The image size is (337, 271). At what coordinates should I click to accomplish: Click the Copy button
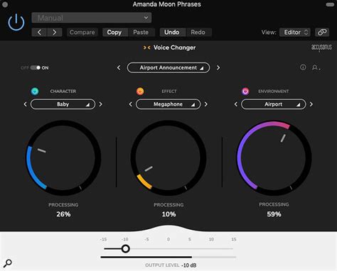tap(114, 32)
